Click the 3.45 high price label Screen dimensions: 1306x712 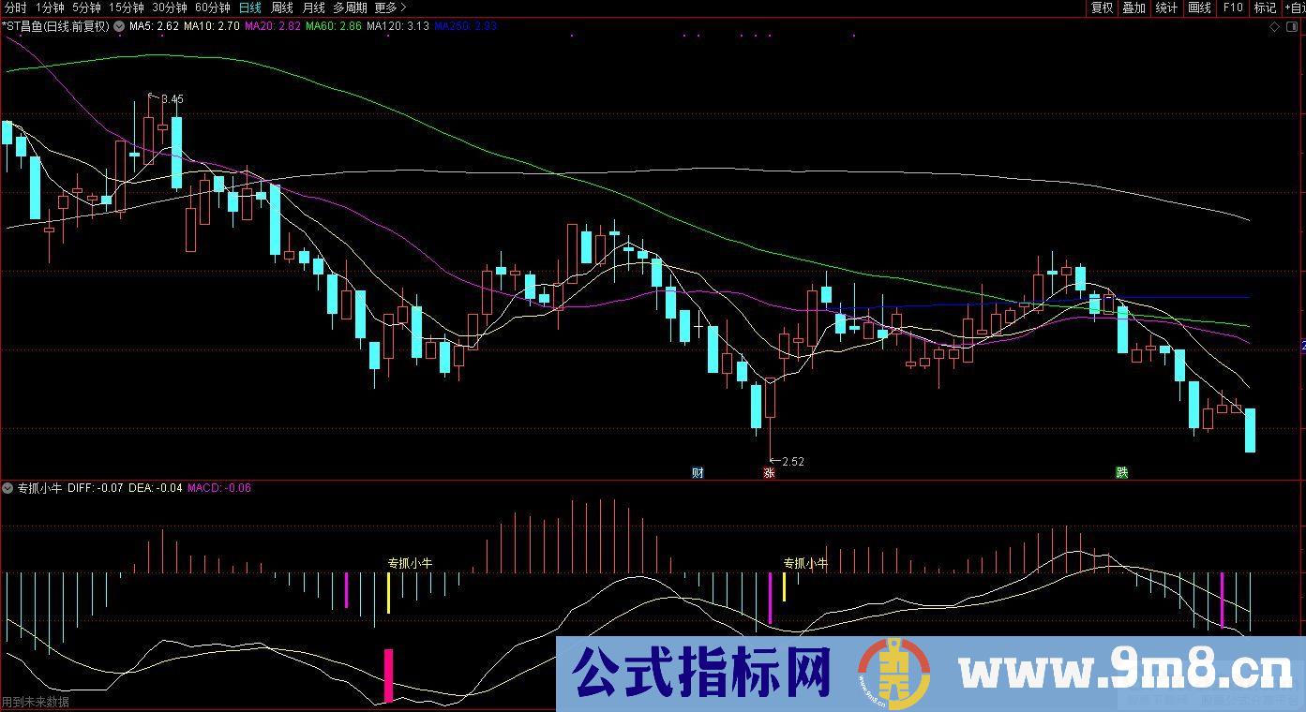pos(172,98)
